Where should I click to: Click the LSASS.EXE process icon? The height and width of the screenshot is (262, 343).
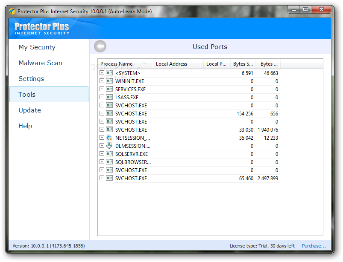tap(109, 97)
